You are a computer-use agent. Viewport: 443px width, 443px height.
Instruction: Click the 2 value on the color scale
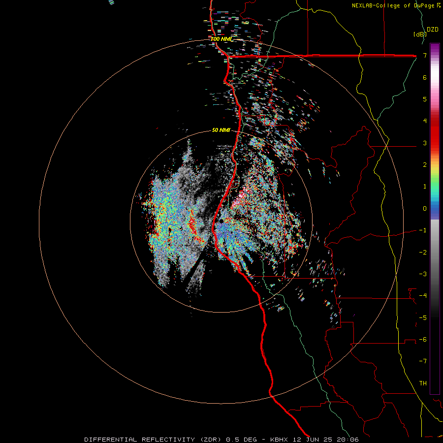click(x=425, y=165)
